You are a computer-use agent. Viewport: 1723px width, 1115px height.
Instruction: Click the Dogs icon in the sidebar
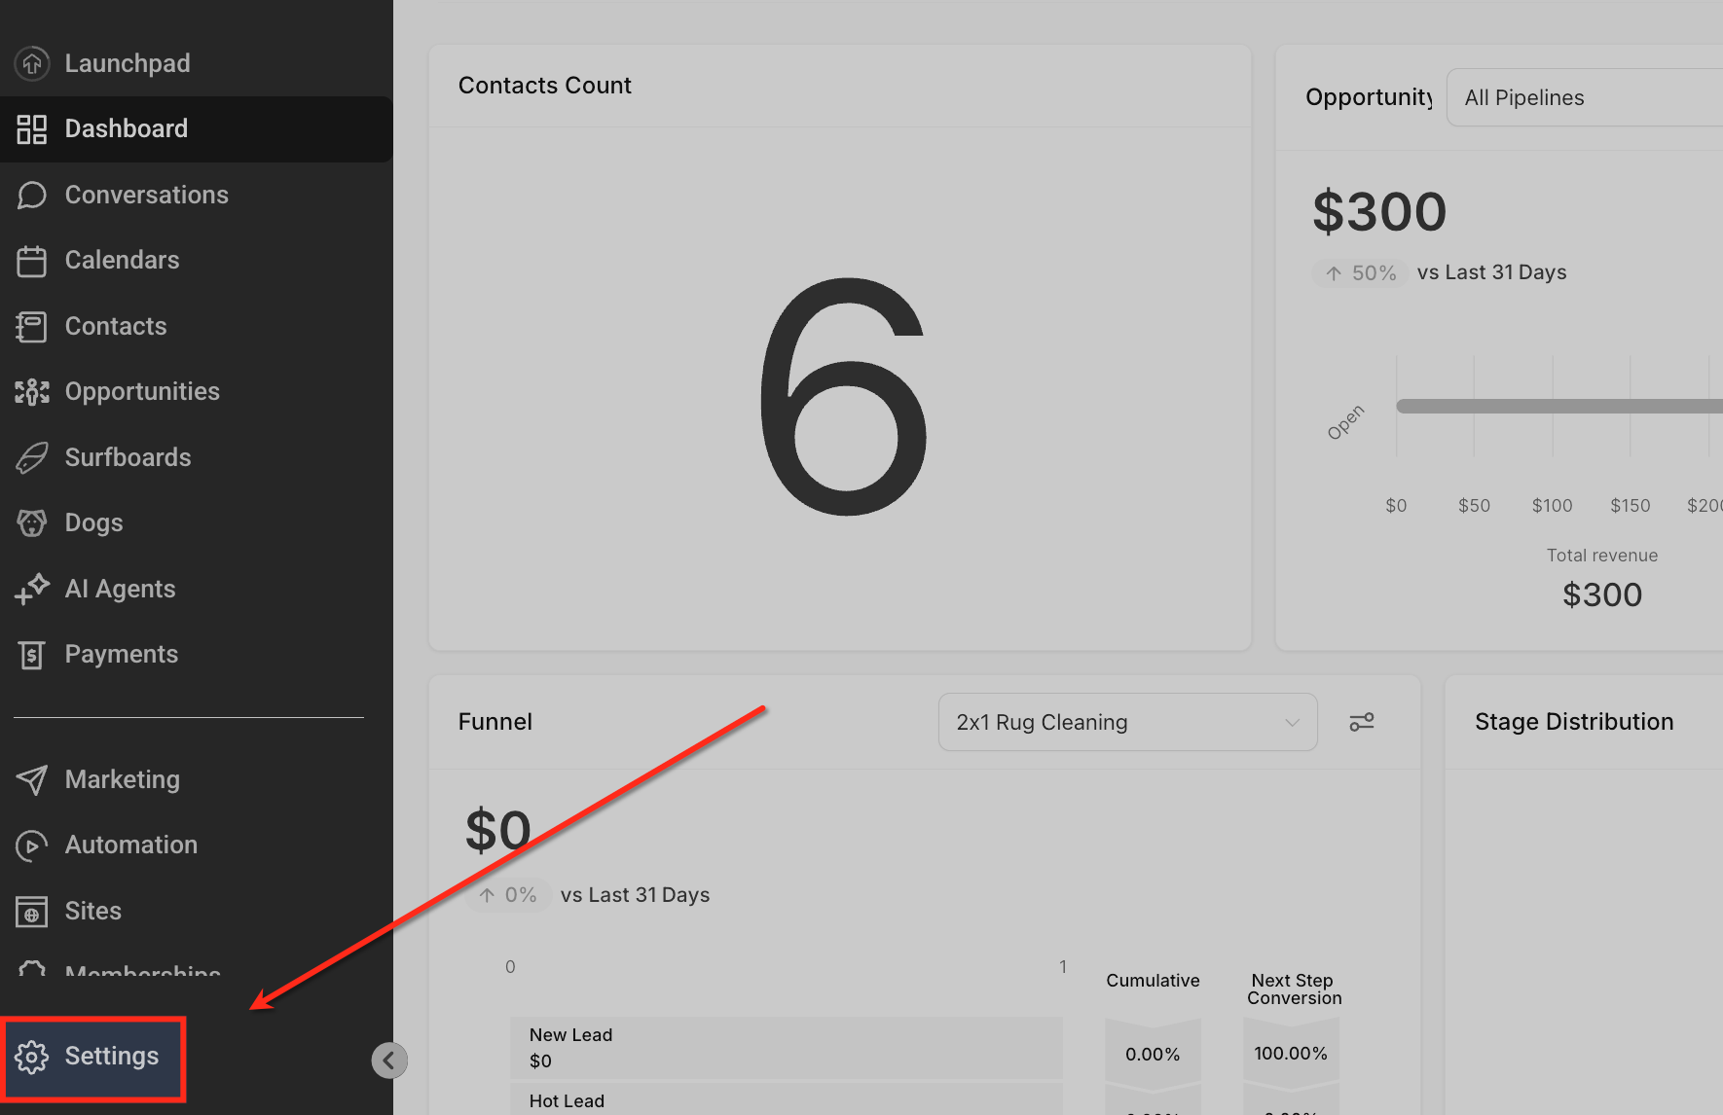point(32,523)
